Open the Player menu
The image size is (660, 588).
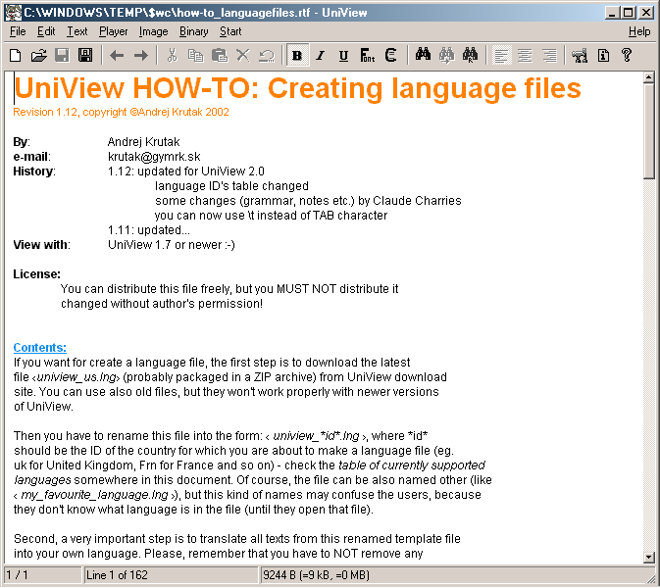tap(113, 31)
